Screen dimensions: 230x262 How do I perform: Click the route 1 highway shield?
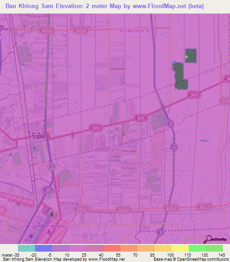[x=52, y=167]
